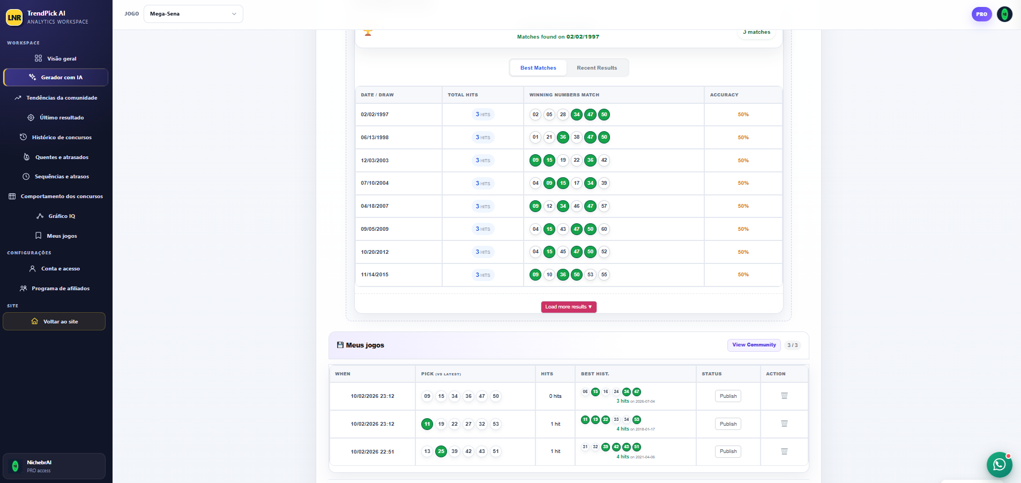1021x483 pixels.
Task: Click the green 11 pick ball
Action: point(427,424)
